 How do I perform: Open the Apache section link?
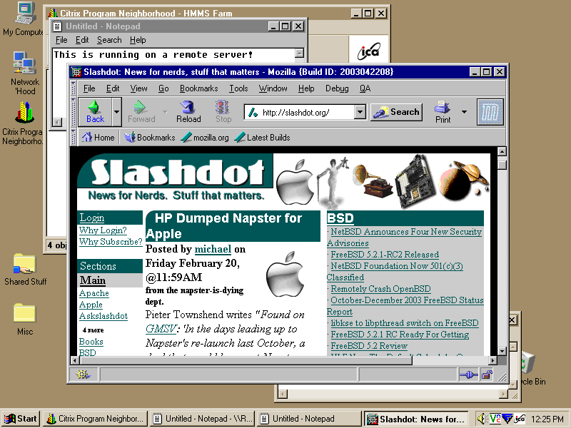tap(94, 293)
